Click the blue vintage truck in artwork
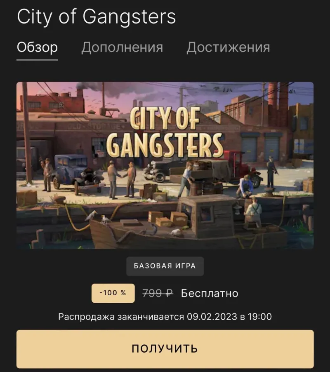Viewport: 330px width, 372px height. click(76, 172)
